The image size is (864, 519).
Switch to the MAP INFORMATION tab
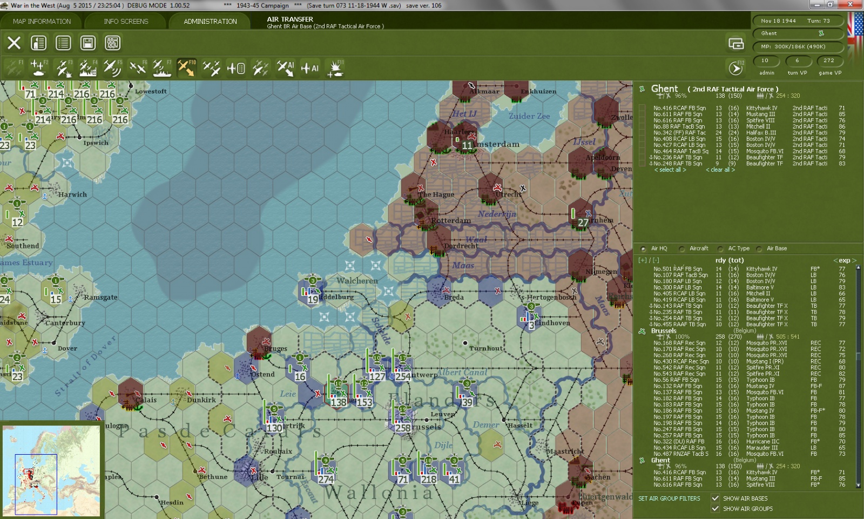(42, 22)
